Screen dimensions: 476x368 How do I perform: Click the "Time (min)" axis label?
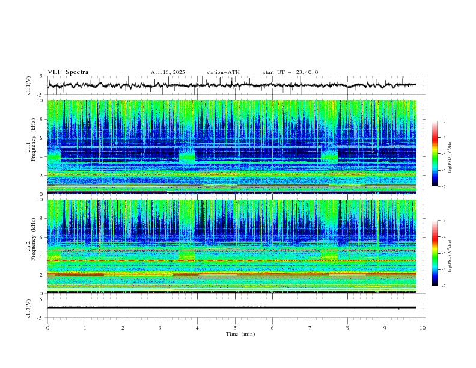(x=240, y=334)
